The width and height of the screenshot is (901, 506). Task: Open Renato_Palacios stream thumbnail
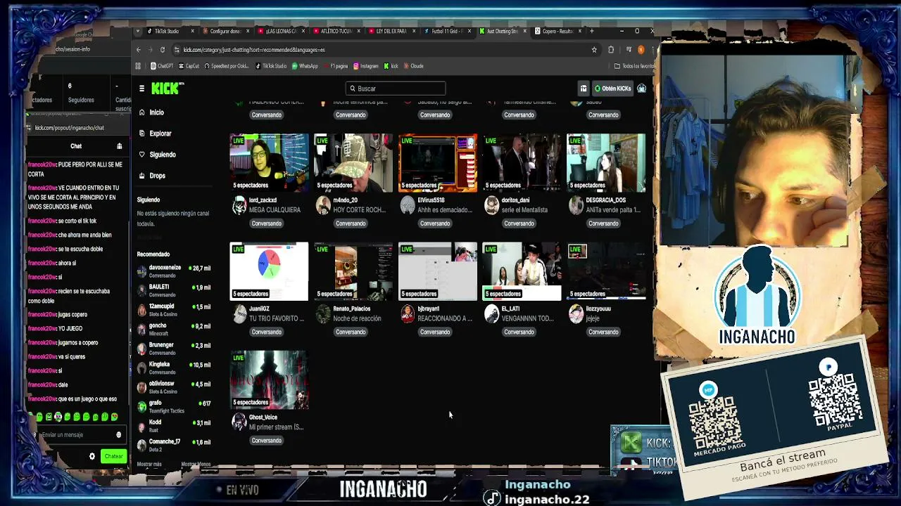point(353,271)
